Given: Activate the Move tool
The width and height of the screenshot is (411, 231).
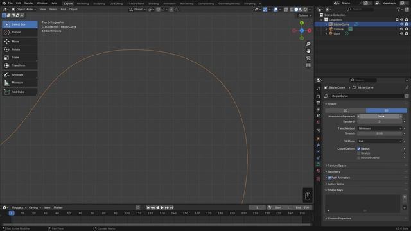Looking at the screenshot, I should point(20,41).
